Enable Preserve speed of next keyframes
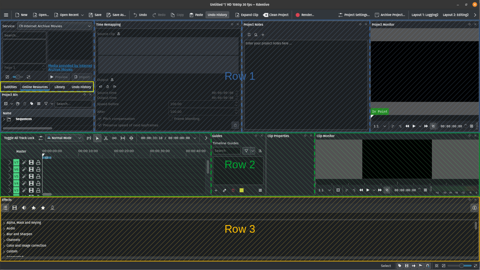 coord(100,125)
